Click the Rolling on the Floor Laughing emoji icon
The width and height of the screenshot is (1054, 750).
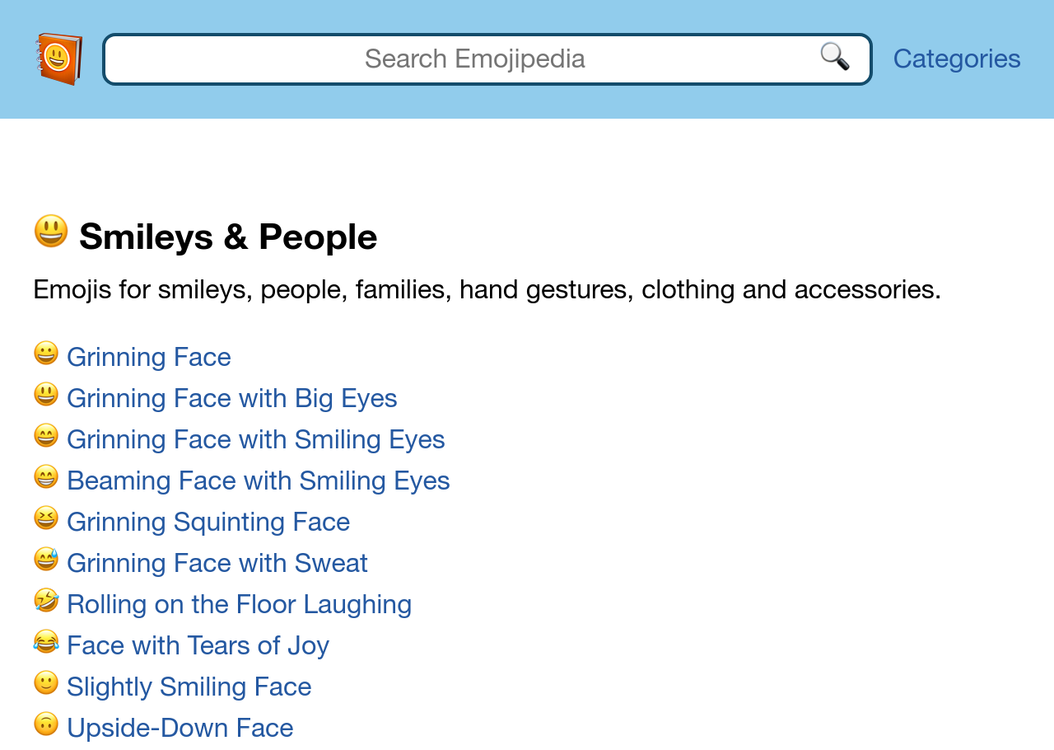point(46,601)
